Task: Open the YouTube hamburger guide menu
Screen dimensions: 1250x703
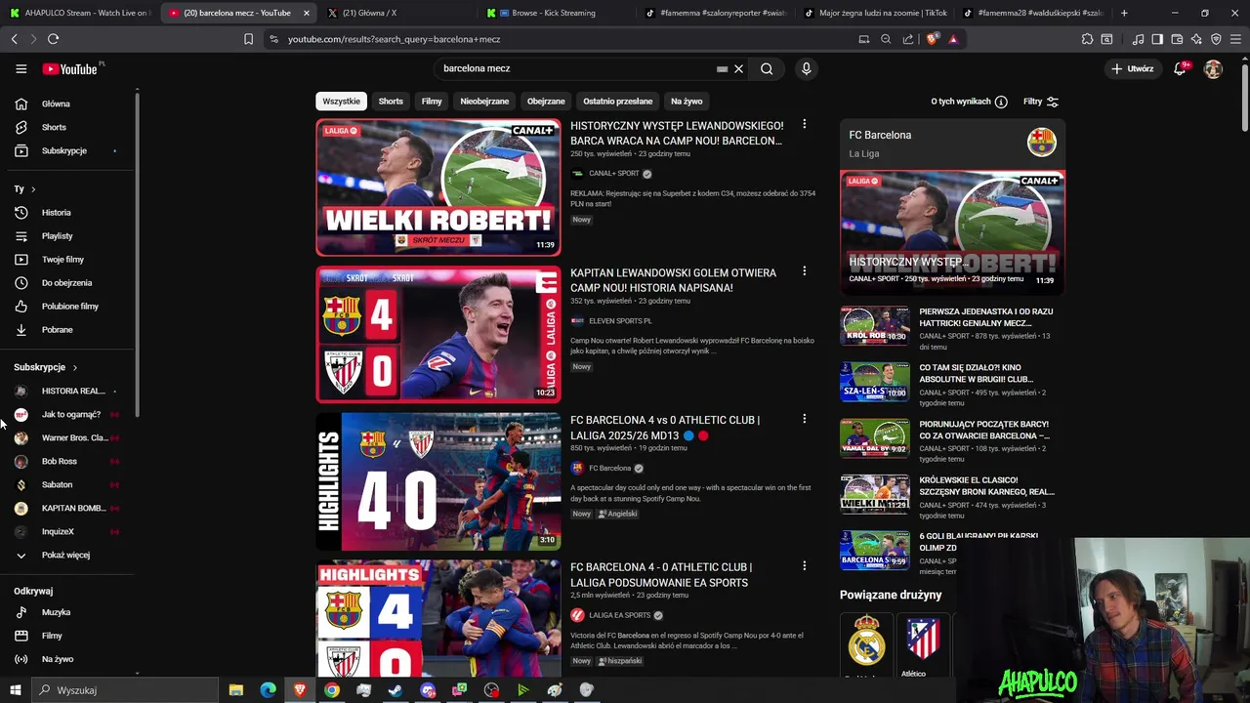Action: tap(21, 69)
